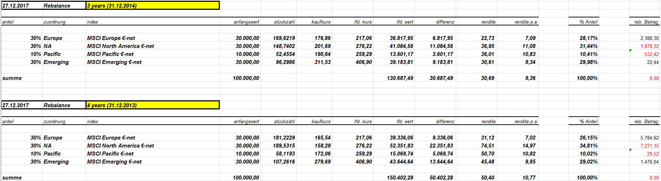Select rendite value 36,95
This screenshot has width=661, height=181.
pos(488,46)
